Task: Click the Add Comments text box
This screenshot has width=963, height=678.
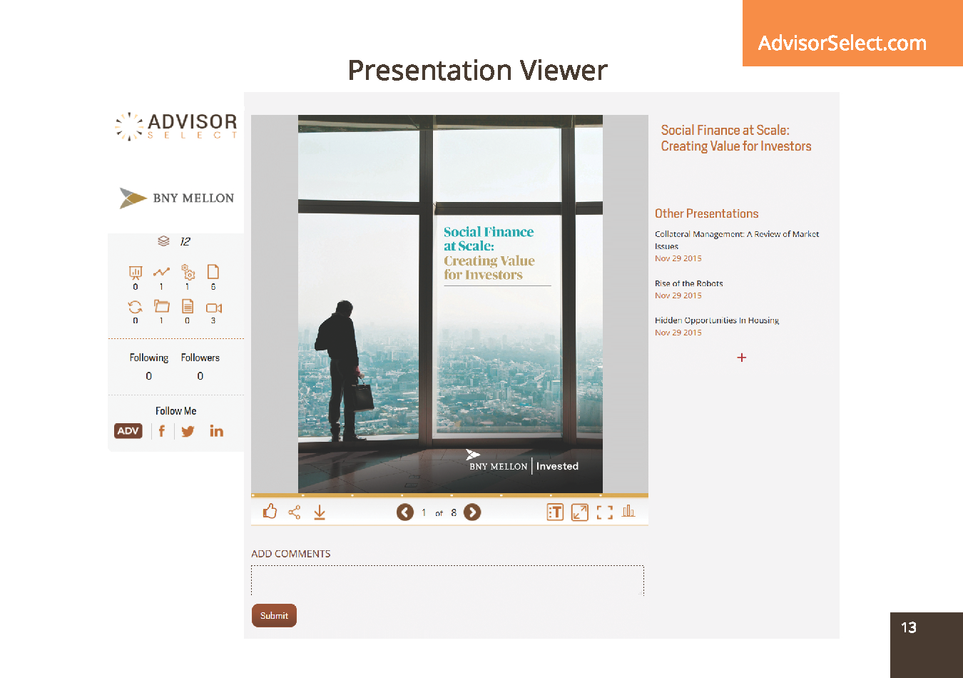Action: tap(447, 580)
